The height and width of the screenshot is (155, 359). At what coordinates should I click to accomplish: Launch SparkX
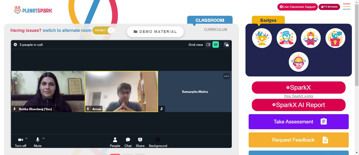299,88
